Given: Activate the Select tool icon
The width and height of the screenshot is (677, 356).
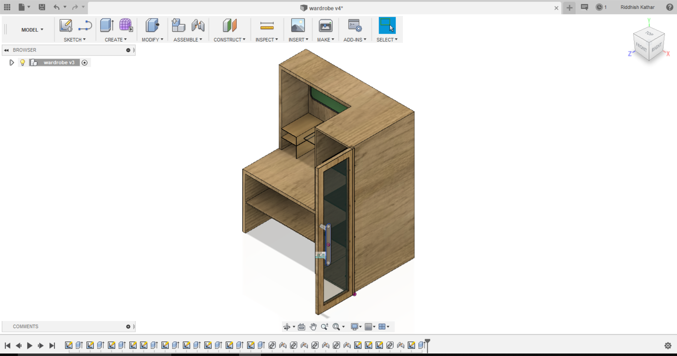Looking at the screenshot, I should coord(387,26).
